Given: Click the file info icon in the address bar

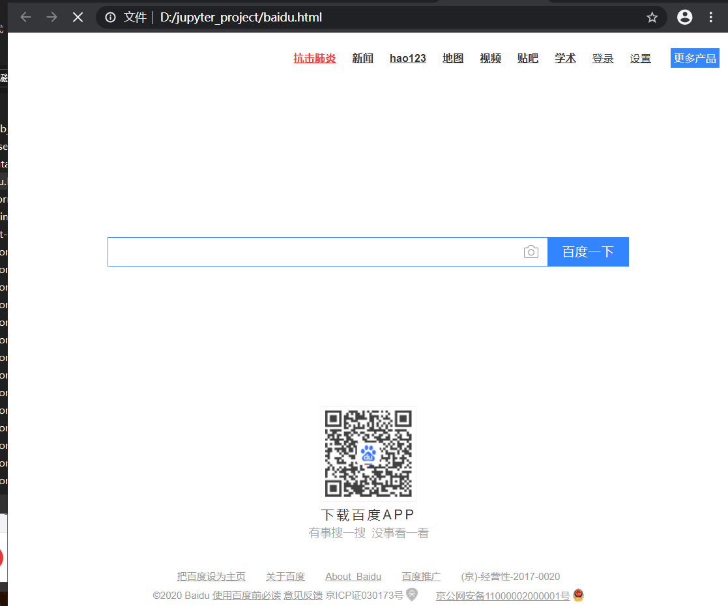Looking at the screenshot, I should tap(109, 17).
